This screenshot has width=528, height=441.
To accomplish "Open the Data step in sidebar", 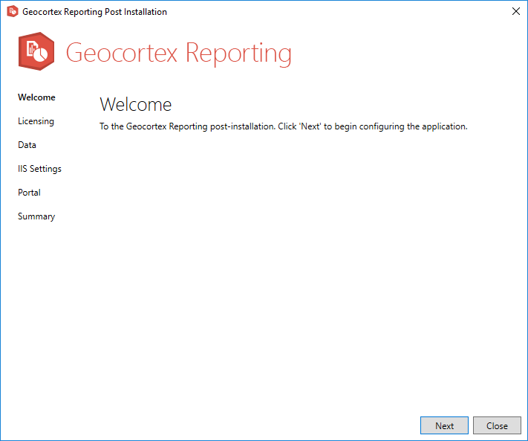I will click(x=27, y=145).
